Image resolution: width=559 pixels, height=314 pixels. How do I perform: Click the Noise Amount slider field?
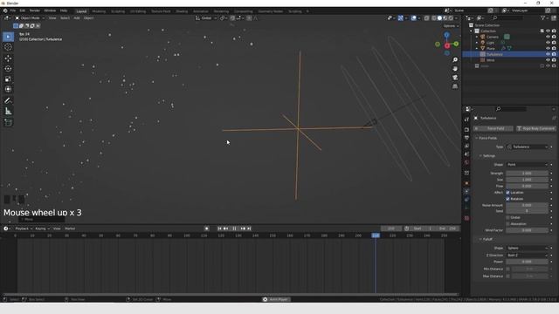pyautogui.click(x=528, y=206)
